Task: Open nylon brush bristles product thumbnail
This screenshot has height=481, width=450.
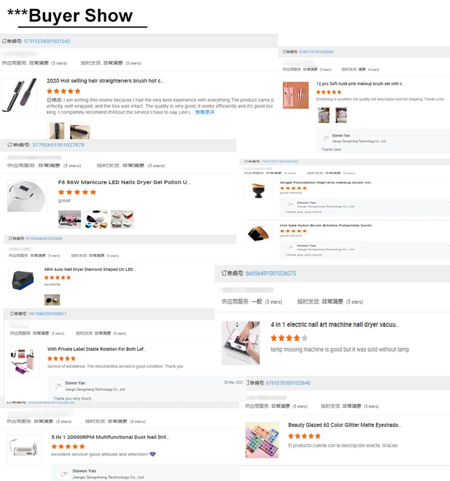Action: coord(258,234)
